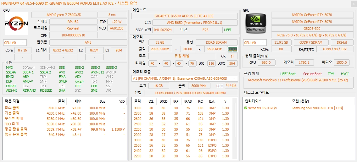Select the 1T command rate field
Image resolution: width=357 pixels, height=162 pixels.
[x=232, y=56]
